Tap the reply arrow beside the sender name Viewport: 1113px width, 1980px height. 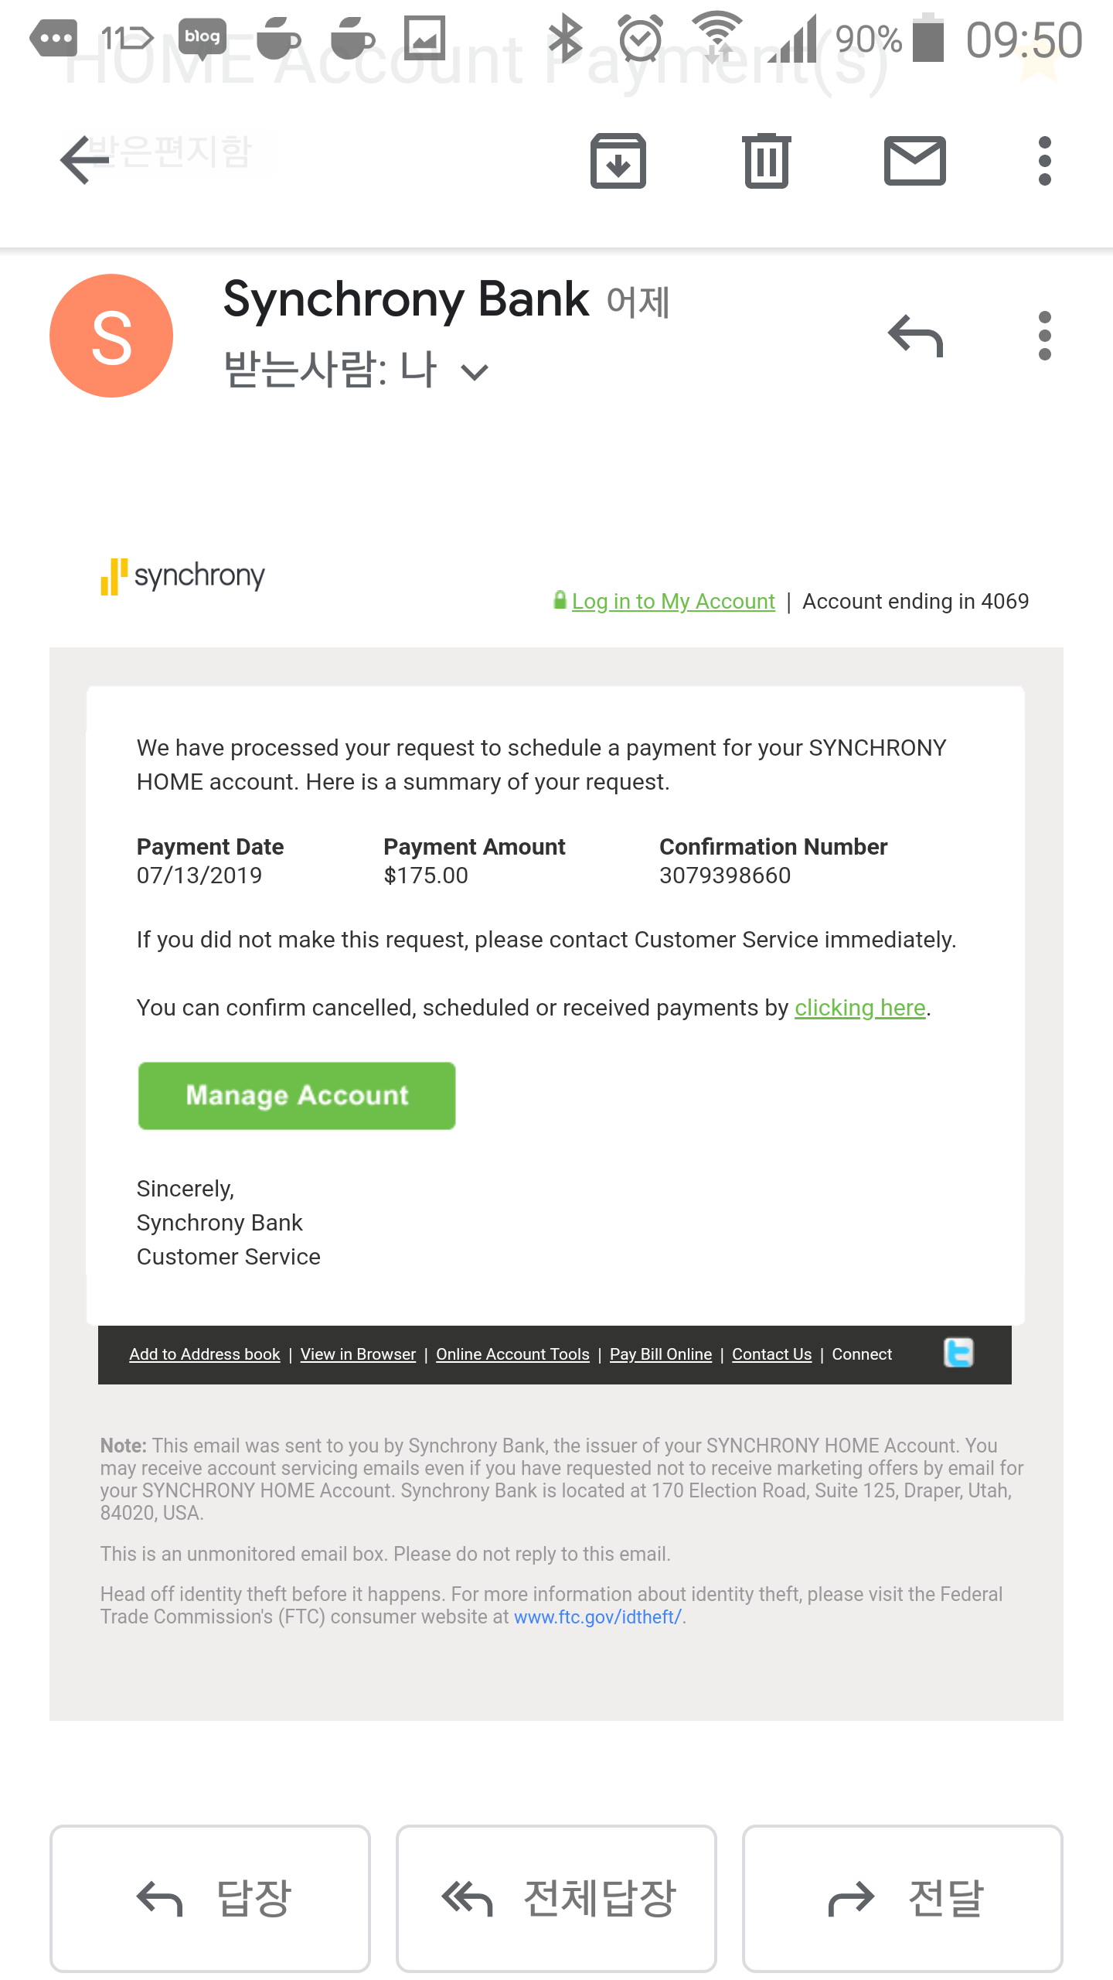[x=916, y=336]
